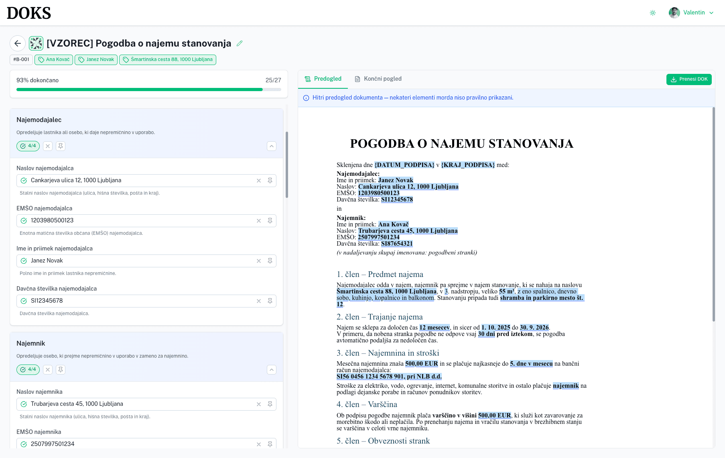Click the Ana Kovač tag
725x458 pixels.
coord(54,60)
